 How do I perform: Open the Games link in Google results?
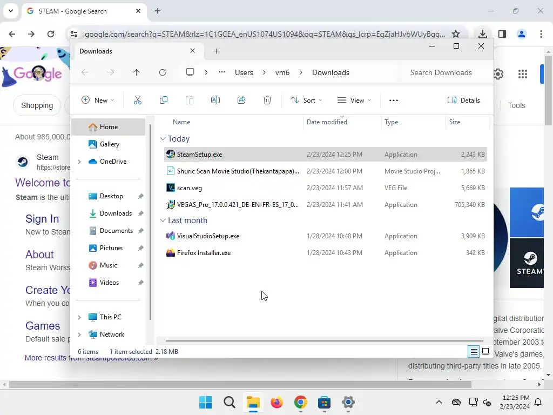tap(43, 326)
